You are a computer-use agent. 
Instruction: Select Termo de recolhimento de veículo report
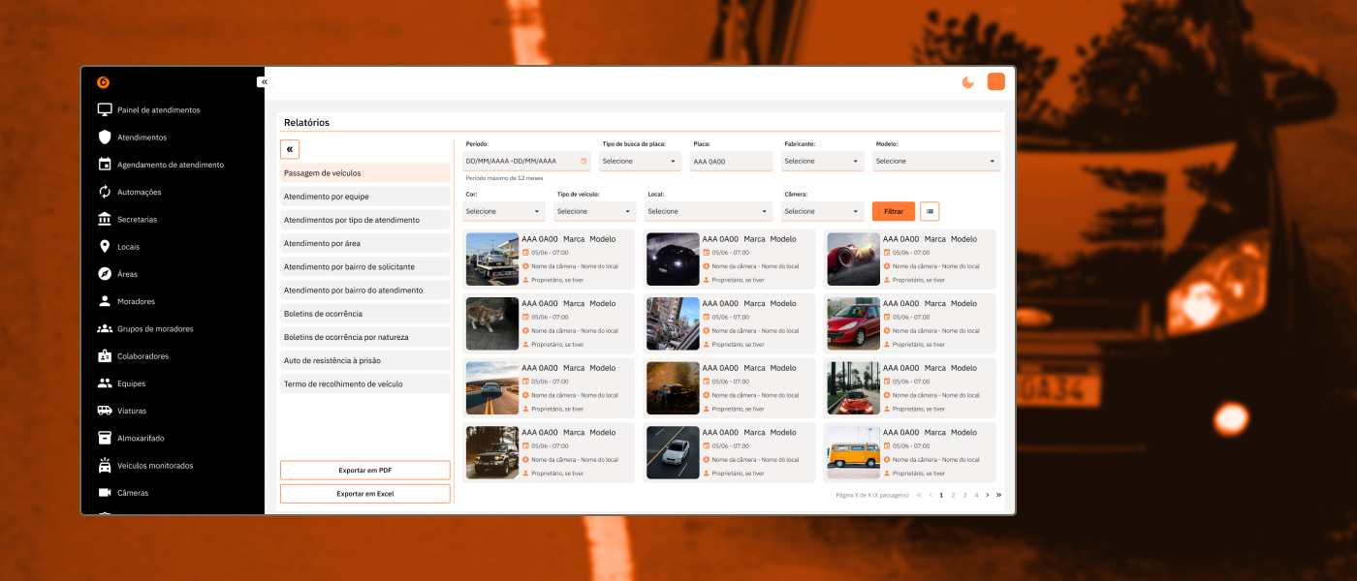tap(365, 384)
